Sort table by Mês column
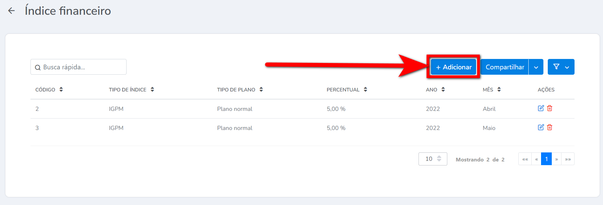This screenshot has height=205, width=603. (499, 89)
